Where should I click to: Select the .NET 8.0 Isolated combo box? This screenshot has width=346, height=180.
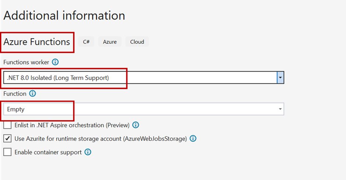tap(144, 78)
